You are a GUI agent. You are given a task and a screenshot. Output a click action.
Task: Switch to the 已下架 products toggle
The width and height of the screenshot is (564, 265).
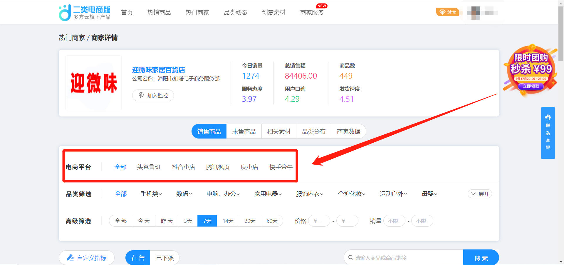click(x=165, y=258)
